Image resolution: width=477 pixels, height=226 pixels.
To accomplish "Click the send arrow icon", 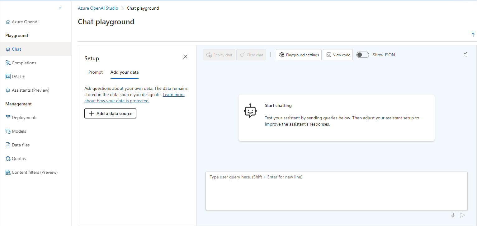I will pos(463,215).
